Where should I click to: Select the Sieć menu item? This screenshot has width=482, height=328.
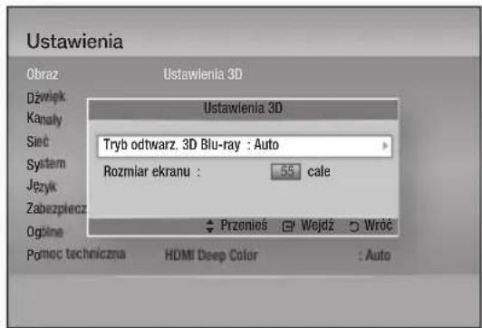pyautogui.click(x=37, y=141)
